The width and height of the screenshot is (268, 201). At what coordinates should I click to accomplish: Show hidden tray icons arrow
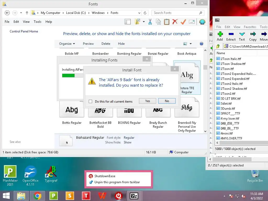tap(224, 196)
